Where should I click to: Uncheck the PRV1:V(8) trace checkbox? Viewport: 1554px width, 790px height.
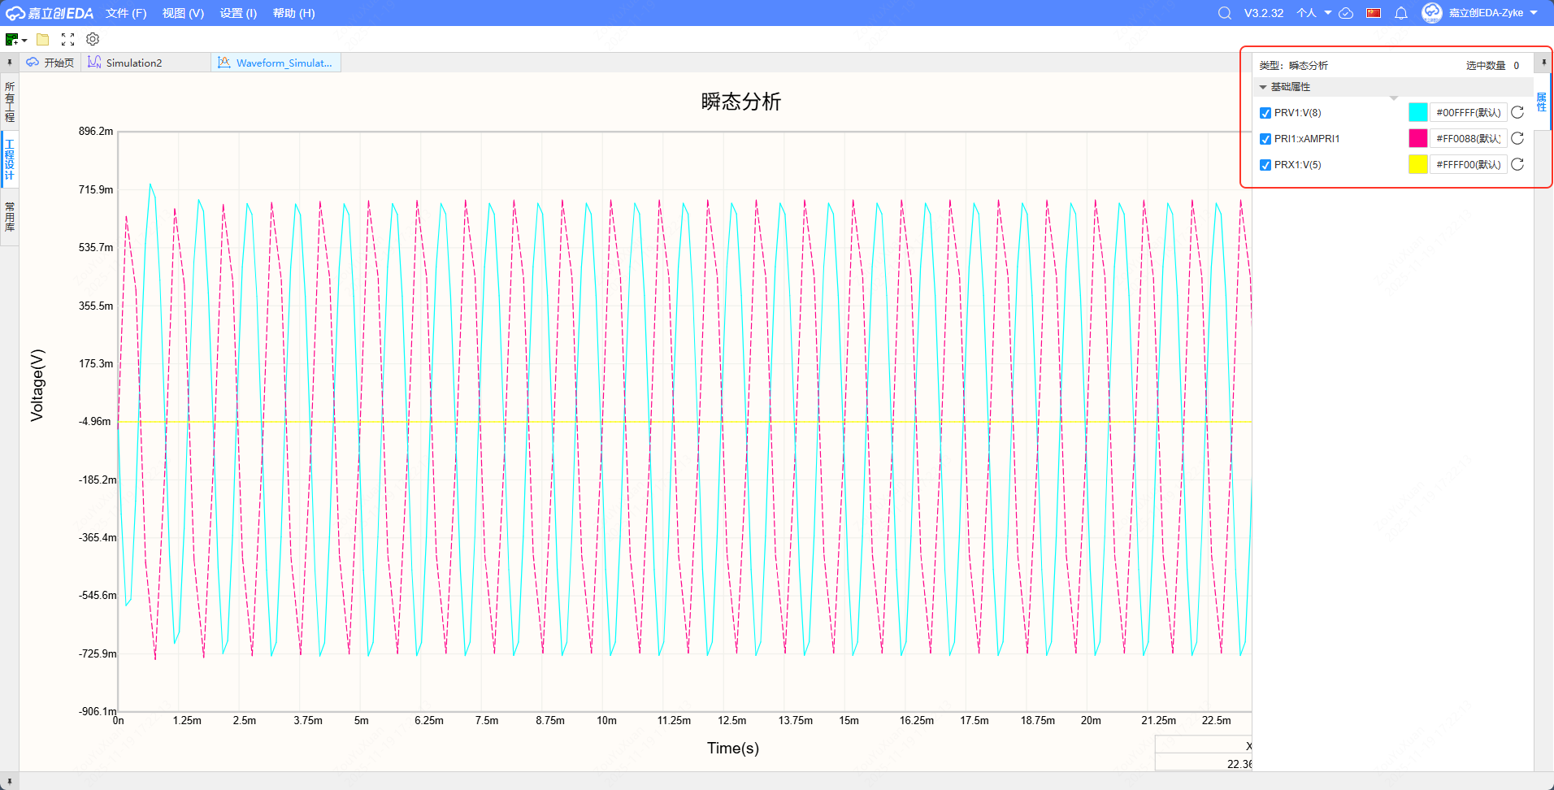click(1265, 113)
